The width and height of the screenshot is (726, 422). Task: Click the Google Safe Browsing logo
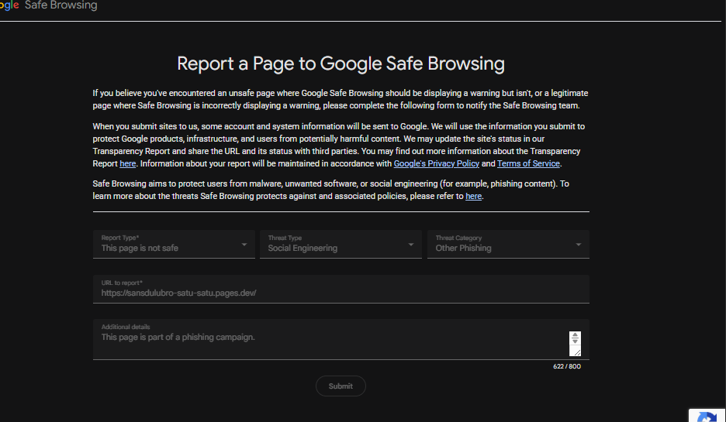point(48,5)
